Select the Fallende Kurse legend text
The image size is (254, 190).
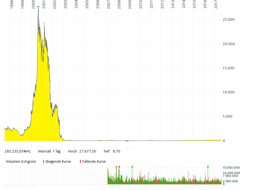coord(94,162)
